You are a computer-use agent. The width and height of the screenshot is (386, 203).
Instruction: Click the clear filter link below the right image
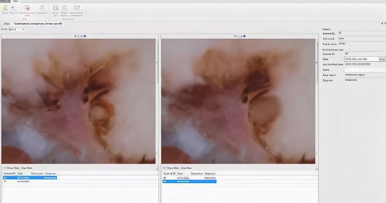[x=186, y=168]
